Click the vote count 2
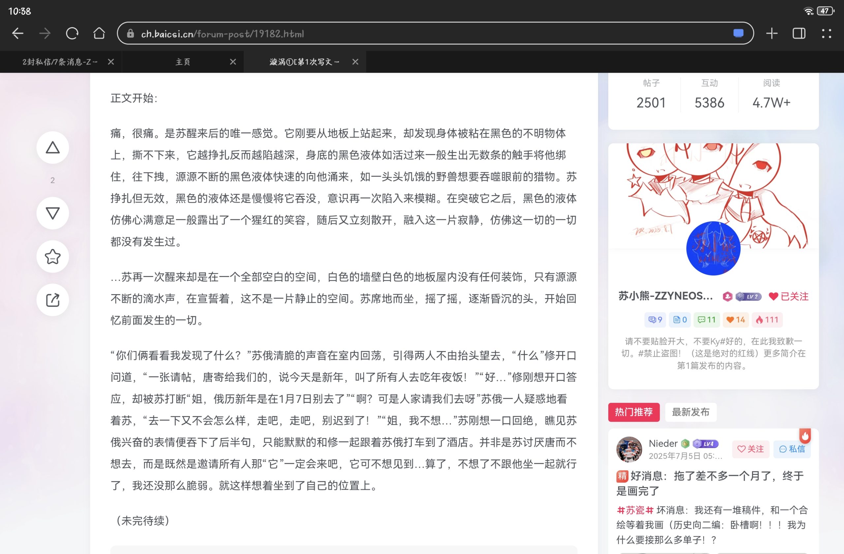Viewport: 844px width, 554px height. pos(52,180)
